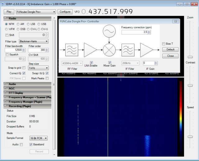Viewport: 199px width, 161px height.
Task: Collapse the Recording (Plugin) panel
Action: pos(5,106)
